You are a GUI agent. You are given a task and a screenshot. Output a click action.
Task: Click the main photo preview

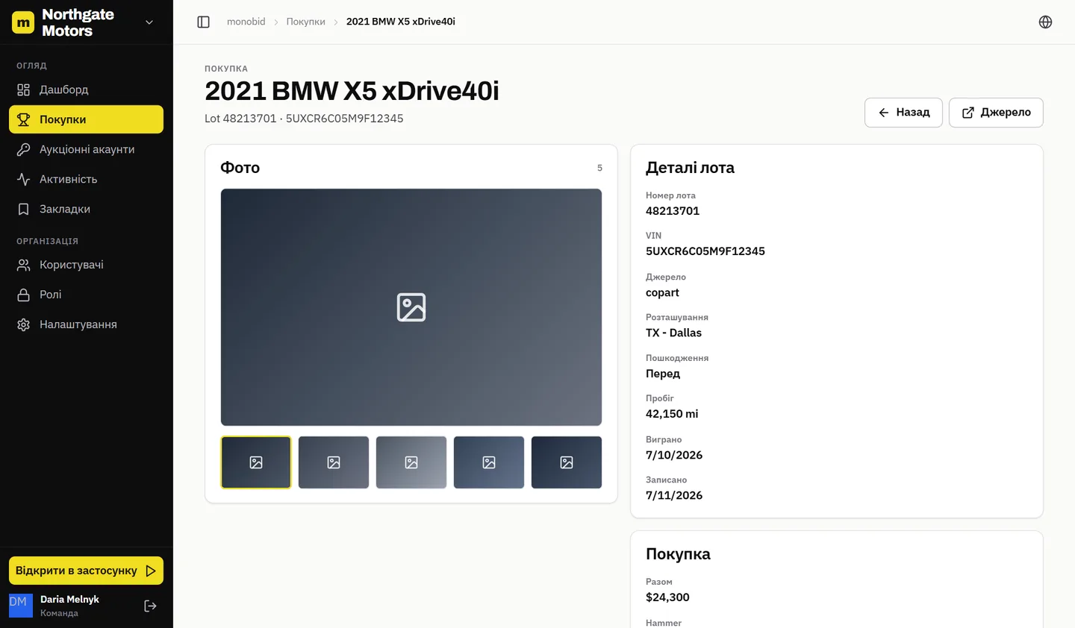click(x=411, y=307)
